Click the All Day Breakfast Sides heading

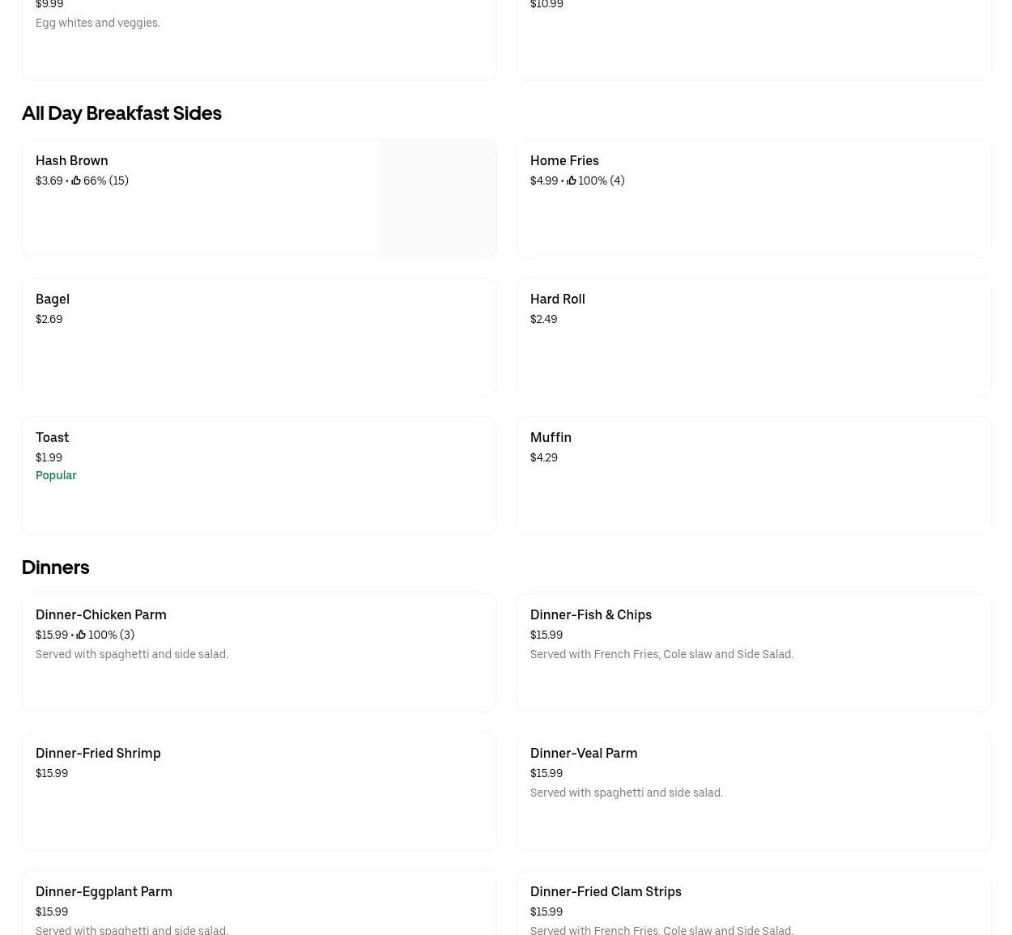pos(121,113)
